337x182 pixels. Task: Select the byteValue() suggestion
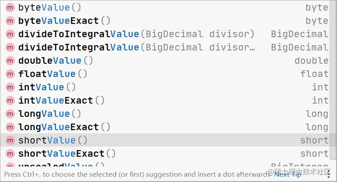pyautogui.click(x=165, y=8)
